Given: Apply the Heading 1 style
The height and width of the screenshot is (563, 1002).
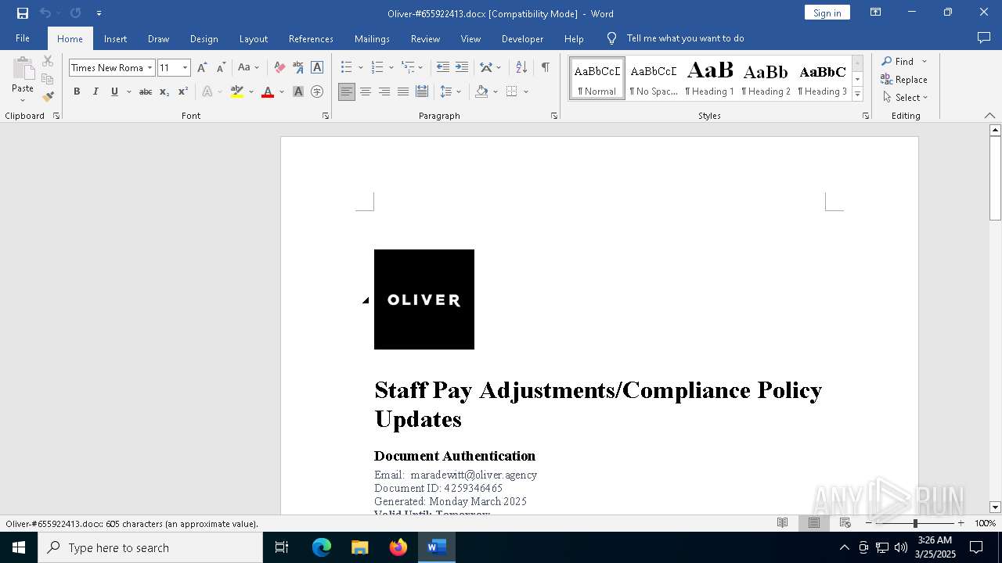Looking at the screenshot, I should pos(709,78).
